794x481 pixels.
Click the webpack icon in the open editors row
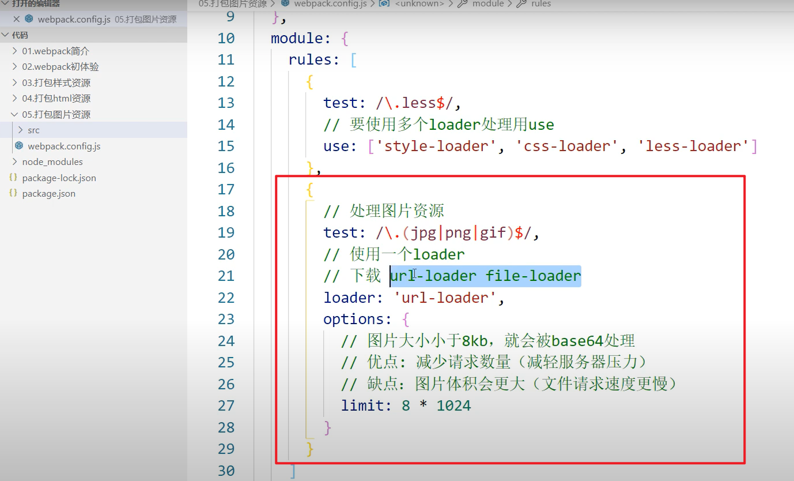point(29,19)
